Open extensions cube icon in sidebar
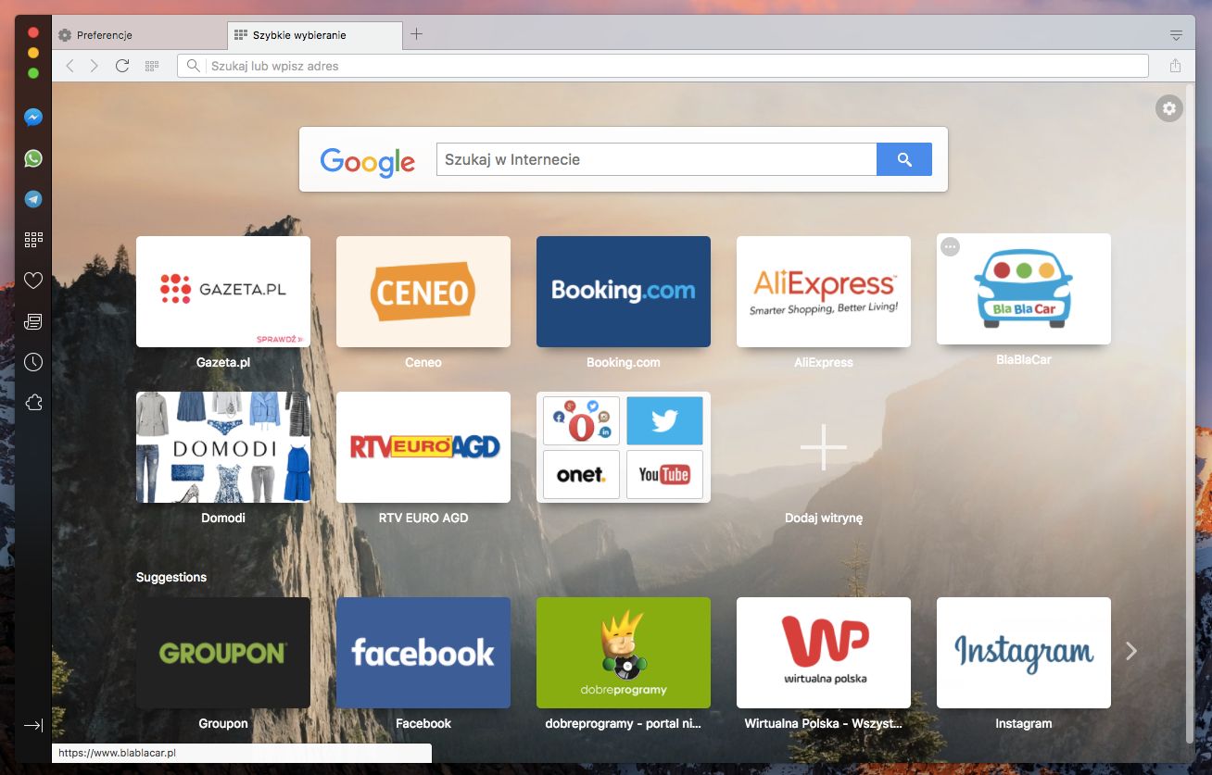The image size is (1212, 775). (x=33, y=403)
